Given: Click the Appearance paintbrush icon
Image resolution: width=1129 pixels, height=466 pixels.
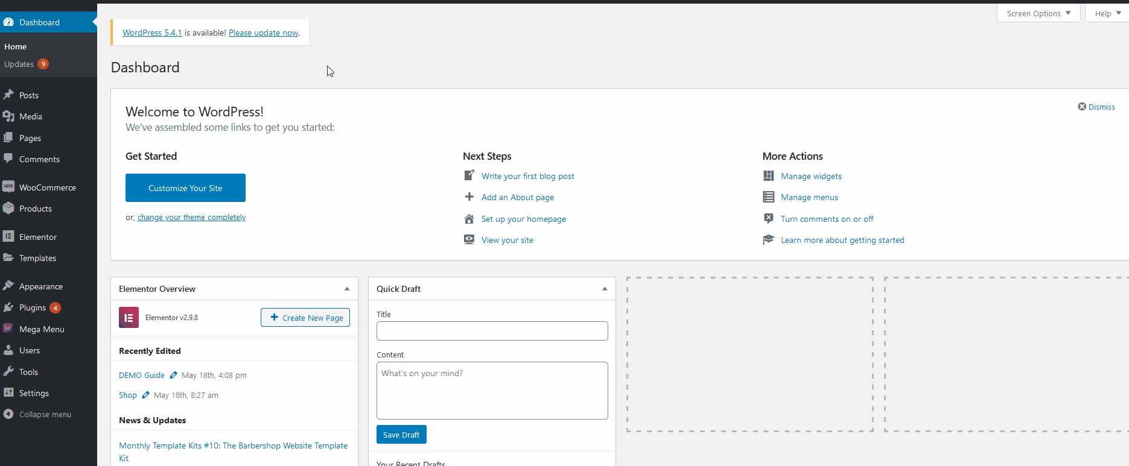Looking at the screenshot, I should (x=8, y=286).
